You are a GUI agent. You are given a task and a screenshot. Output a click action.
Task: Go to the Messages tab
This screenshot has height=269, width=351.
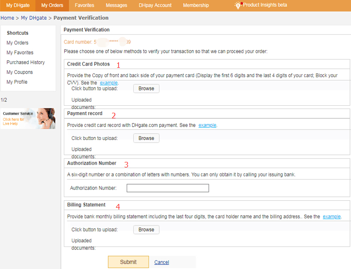[x=116, y=5]
